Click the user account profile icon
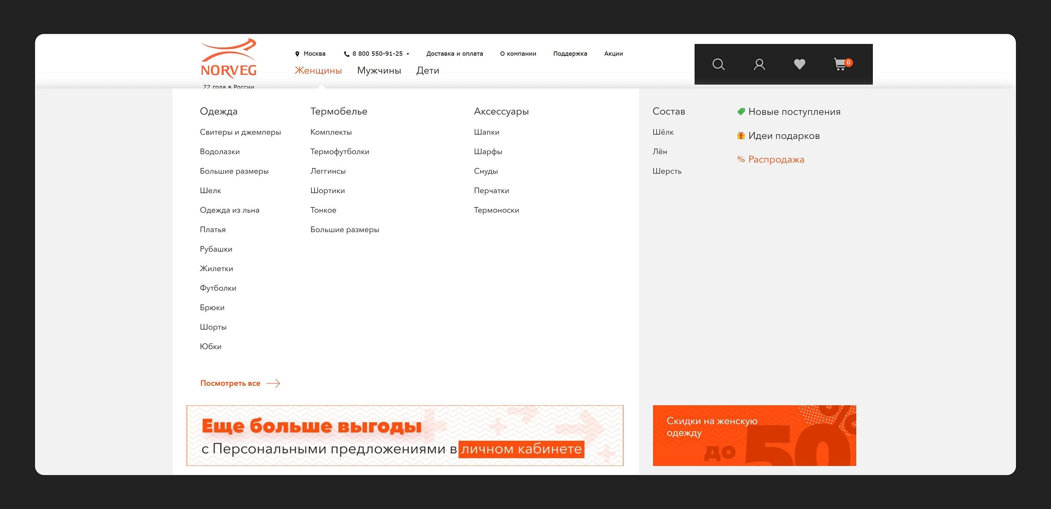This screenshot has height=509, width=1051. (x=759, y=64)
